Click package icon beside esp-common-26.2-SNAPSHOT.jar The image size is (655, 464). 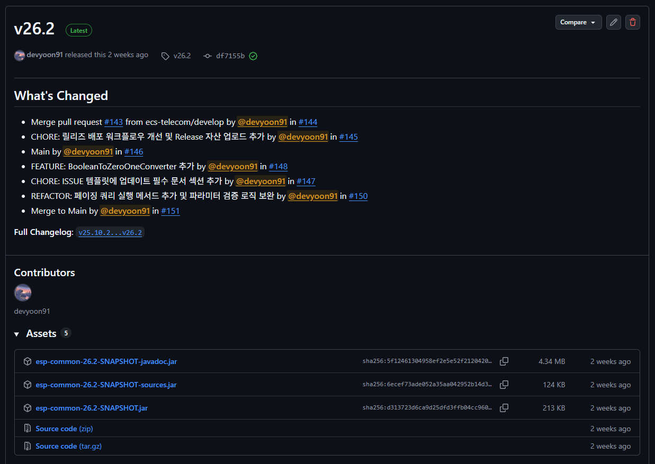(x=28, y=408)
